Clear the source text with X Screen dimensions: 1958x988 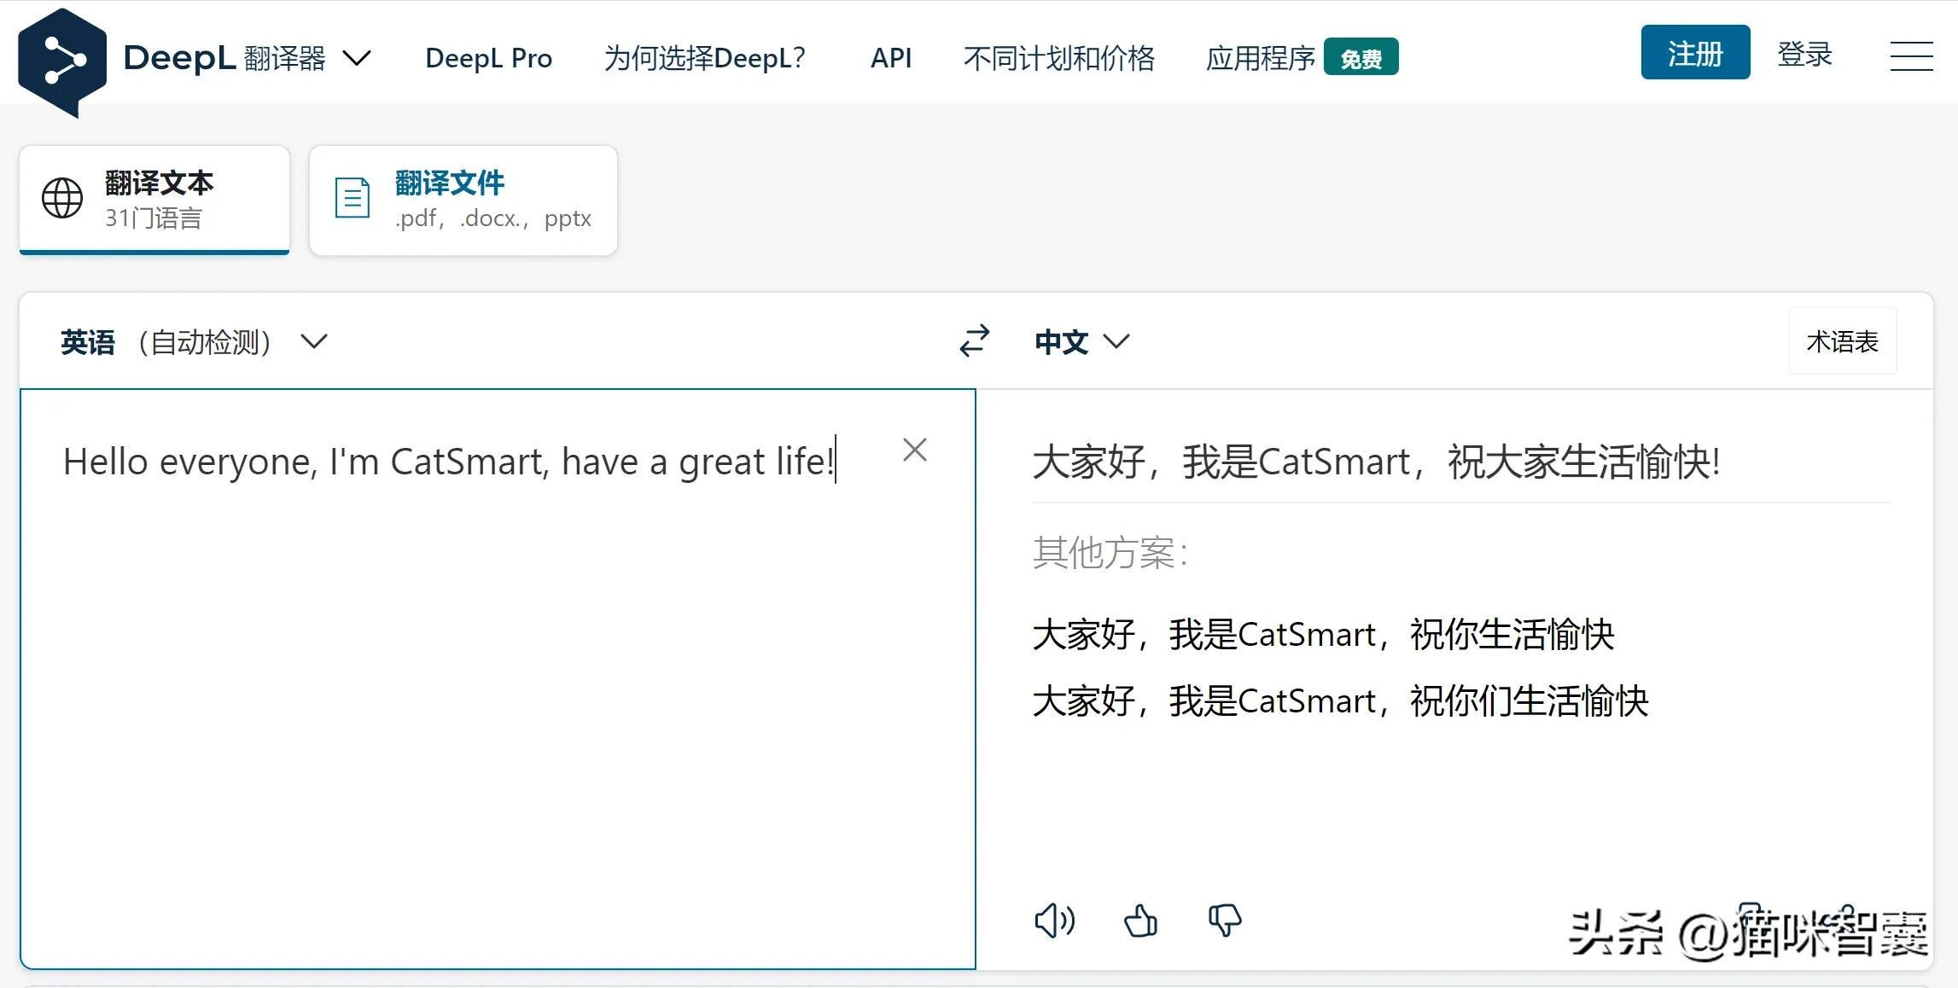coord(914,450)
